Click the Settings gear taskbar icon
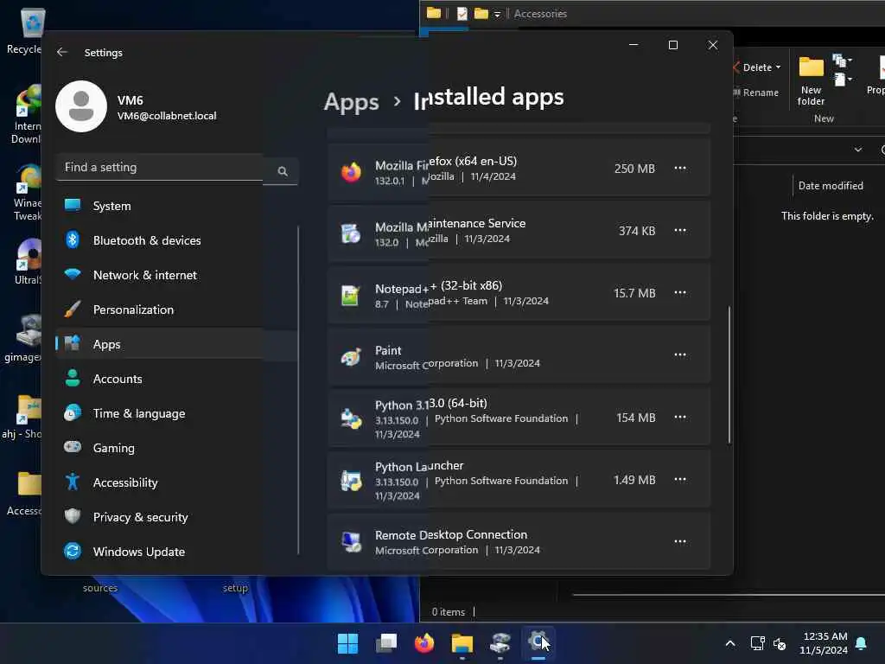885x664 pixels. point(538,643)
